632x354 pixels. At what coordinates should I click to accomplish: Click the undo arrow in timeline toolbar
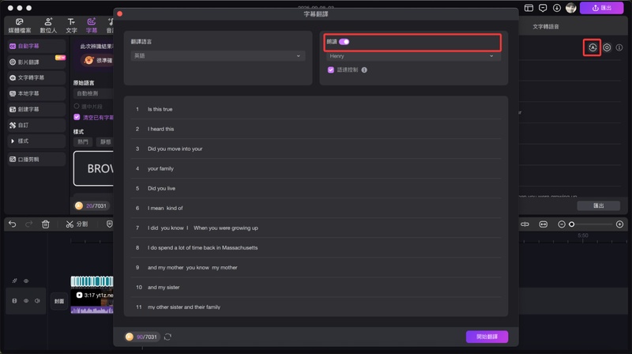(12, 224)
